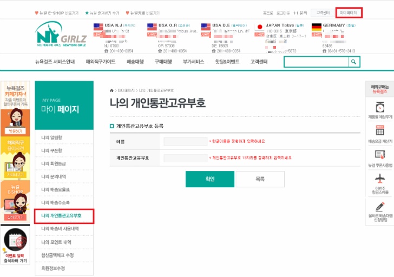Click the 뉴걸 즐겨찾기 추가 star link

[x=102, y=13]
